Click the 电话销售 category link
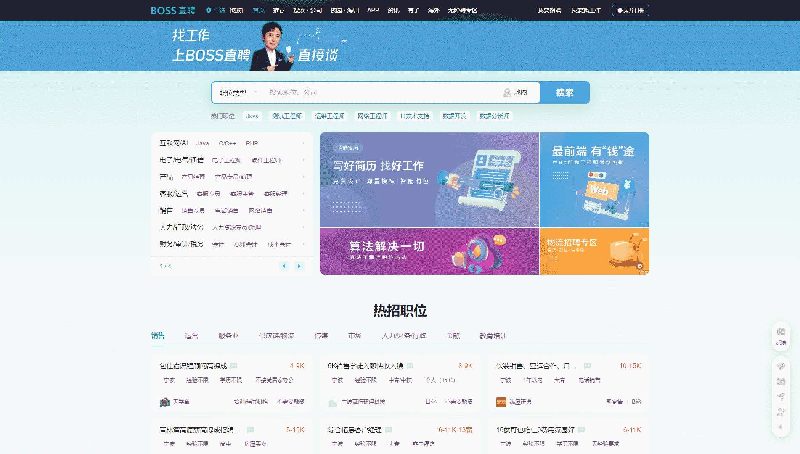This screenshot has height=454, width=800. tap(227, 211)
